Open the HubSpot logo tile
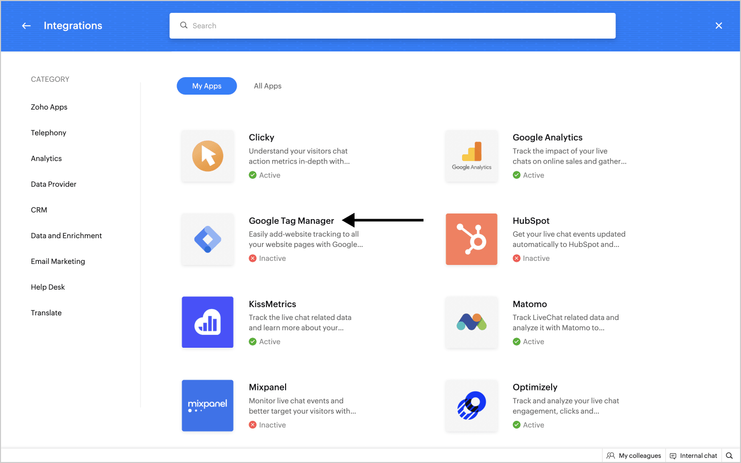Screen dimensions: 741x463 tap(471, 239)
